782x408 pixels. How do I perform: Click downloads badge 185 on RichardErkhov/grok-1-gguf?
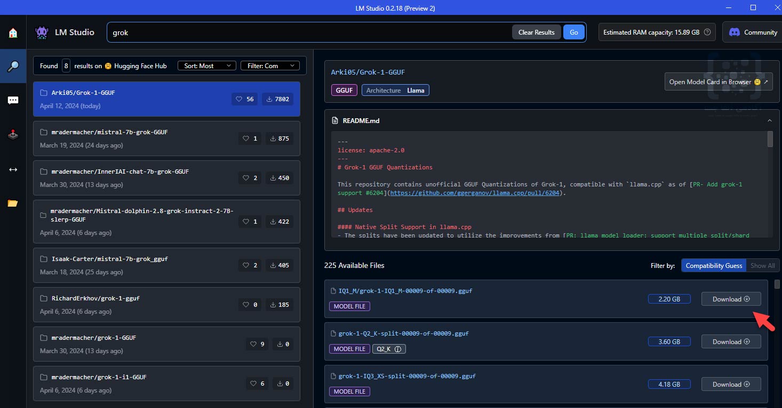point(280,305)
